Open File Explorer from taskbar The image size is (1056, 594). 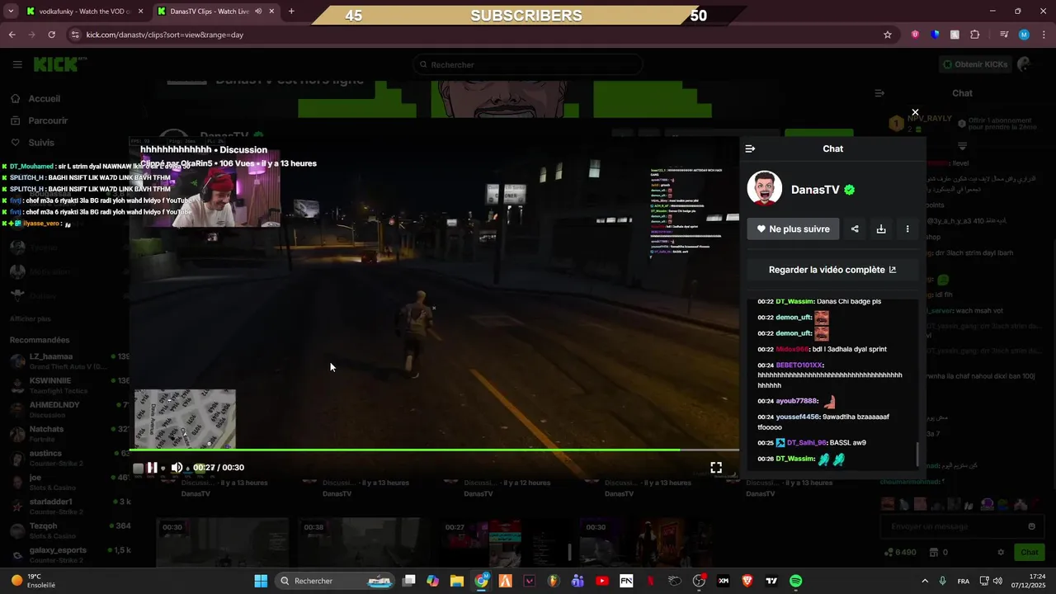click(x=457, y=581)
